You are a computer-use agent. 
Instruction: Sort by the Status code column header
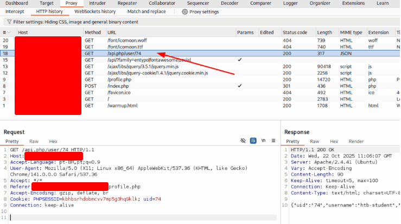click(295, 33)
